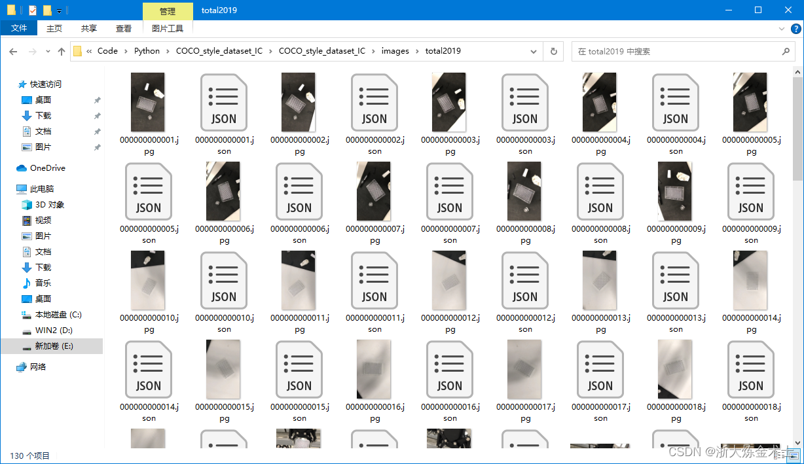The image size is (804, 464).
Task: Click the new folder icon in title bar
Action: tap(47, 10)
